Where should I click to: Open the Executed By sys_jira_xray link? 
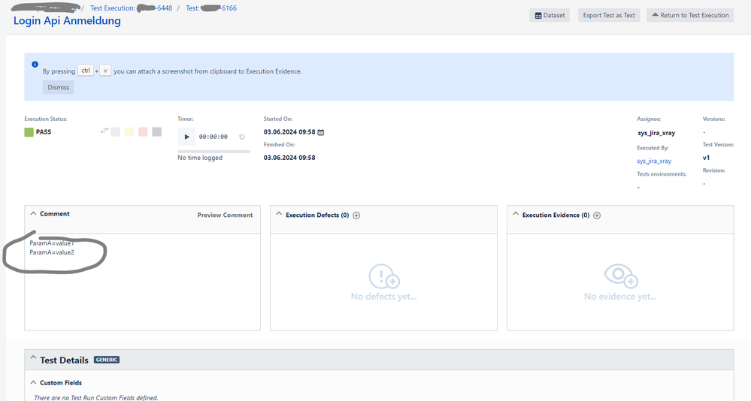point(654,161)
